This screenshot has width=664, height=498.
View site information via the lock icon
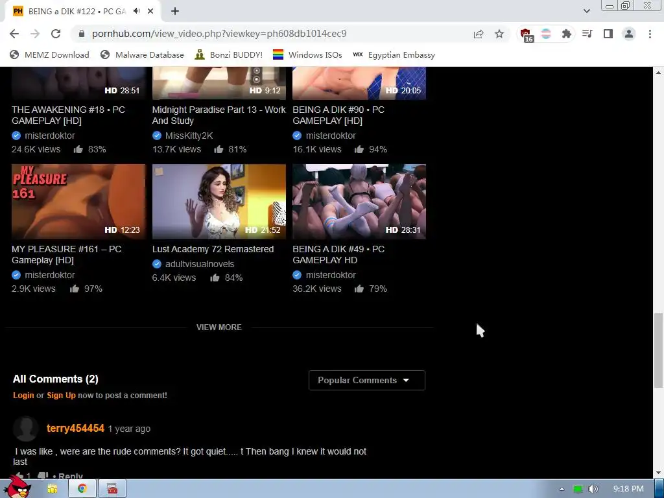pyautogui.click(x=82, y=34)
